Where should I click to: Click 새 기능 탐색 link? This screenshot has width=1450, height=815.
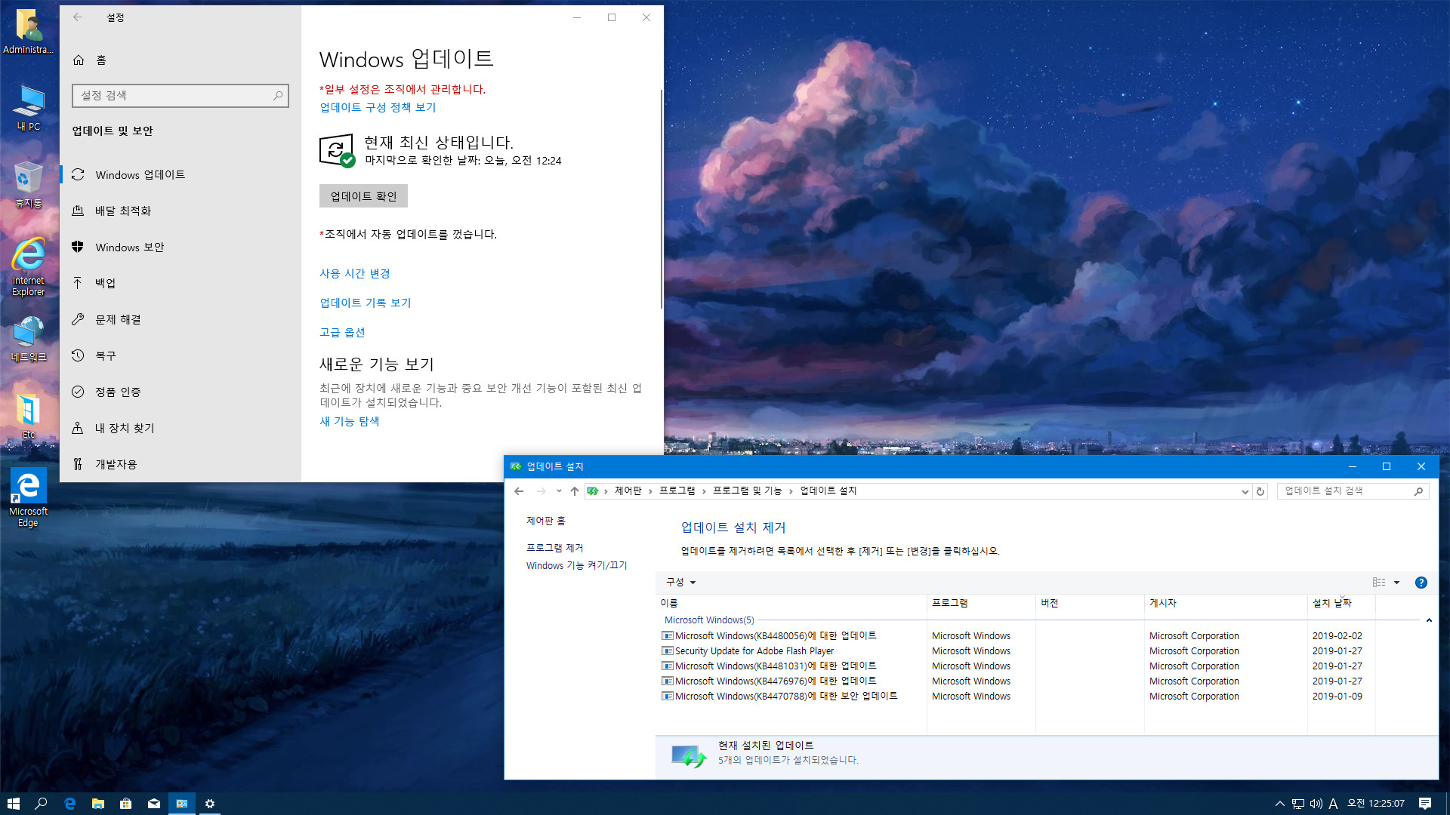click(x=350, y=421)
